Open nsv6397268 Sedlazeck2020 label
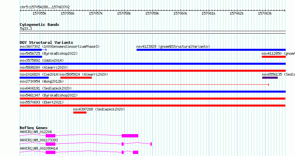This screenshot has height=156, width=295. tap(99, 109)
